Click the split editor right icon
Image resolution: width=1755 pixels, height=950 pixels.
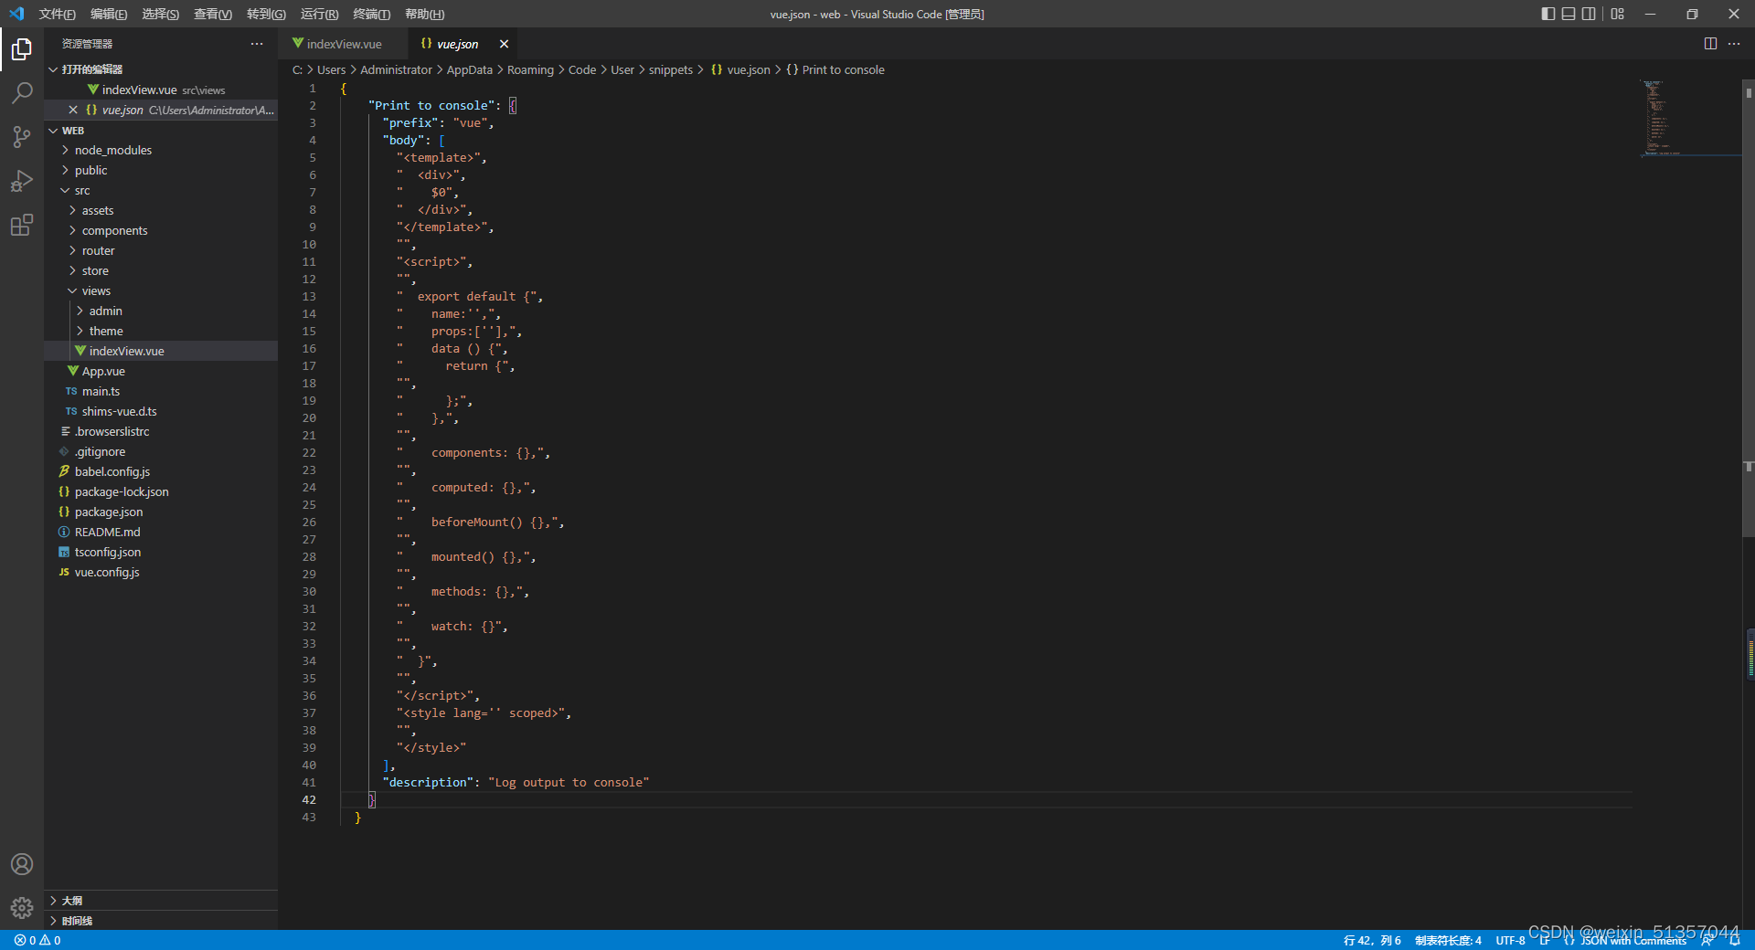[x=1710, y=44]
